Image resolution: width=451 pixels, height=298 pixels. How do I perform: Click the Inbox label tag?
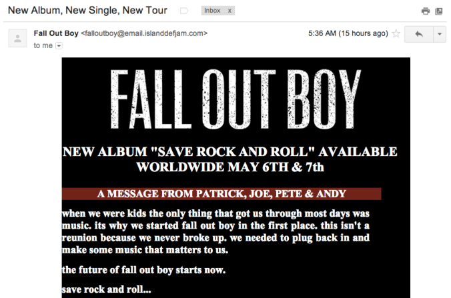click(212, 11)
